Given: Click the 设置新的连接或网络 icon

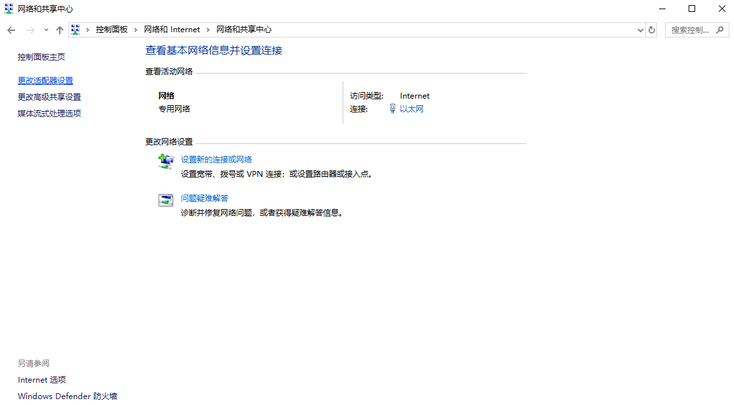Looking at the screenshot, I should 166,161.
